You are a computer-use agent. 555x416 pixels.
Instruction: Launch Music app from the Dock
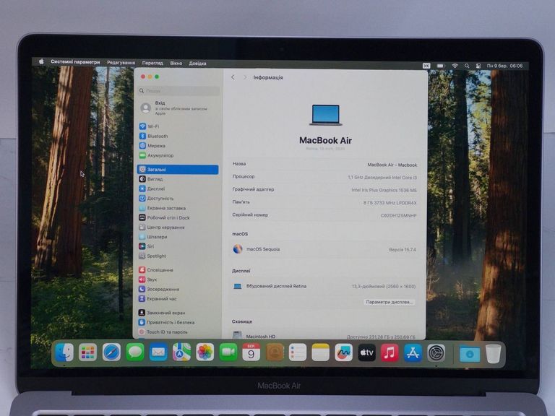pos(390,352)
